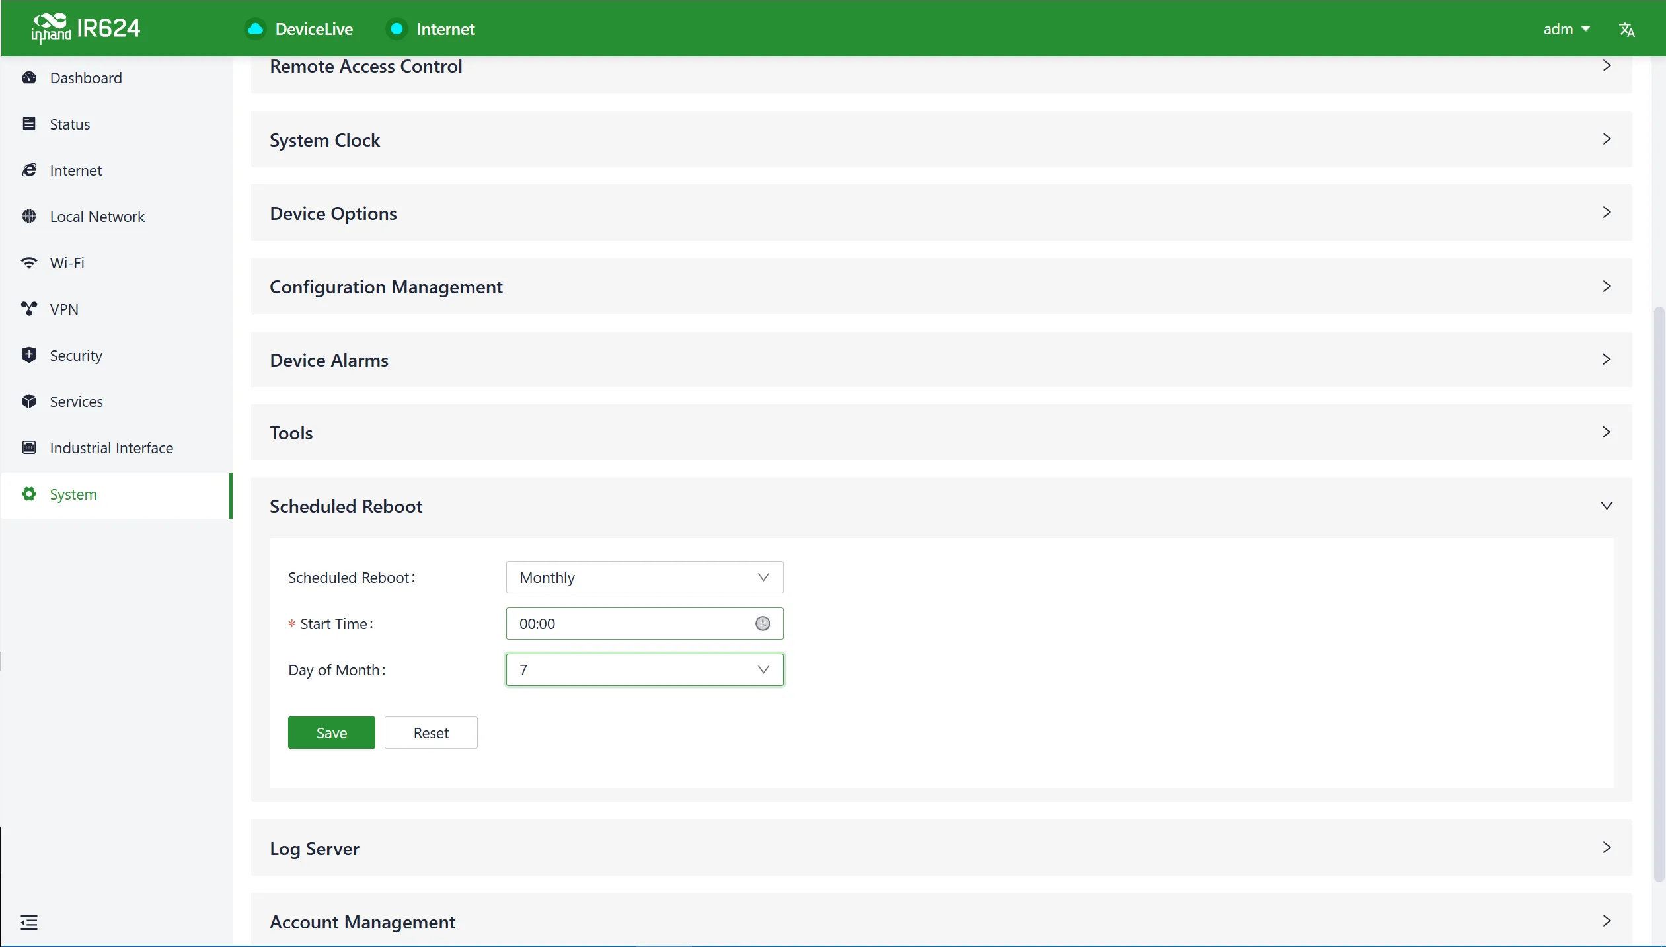Click the Scheduled Reboot field label
The width and height of the screenshot is (1666, 947).
pos(352,578)
